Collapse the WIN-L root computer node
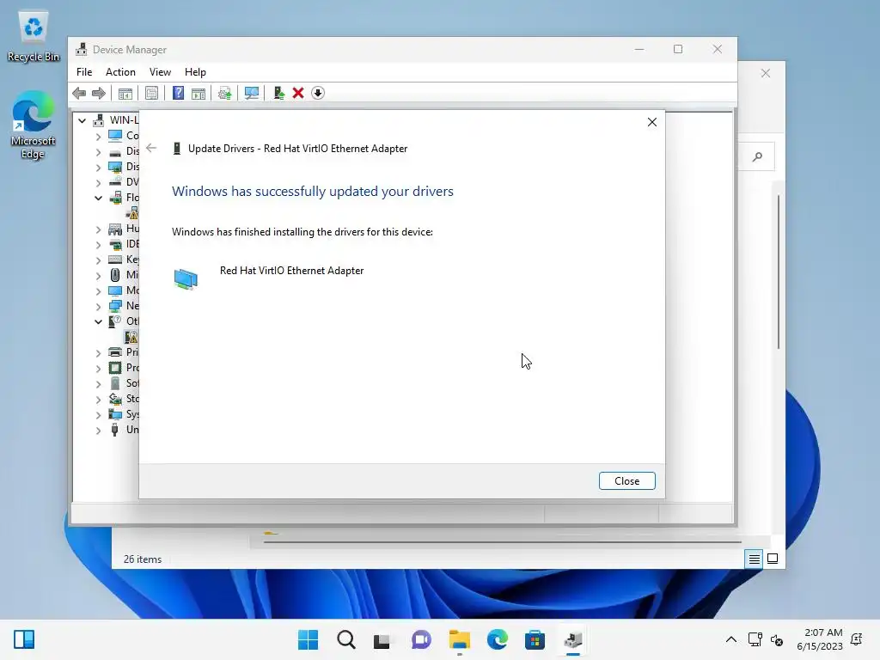This screenshot has height=660, width=880. (82, 120)
